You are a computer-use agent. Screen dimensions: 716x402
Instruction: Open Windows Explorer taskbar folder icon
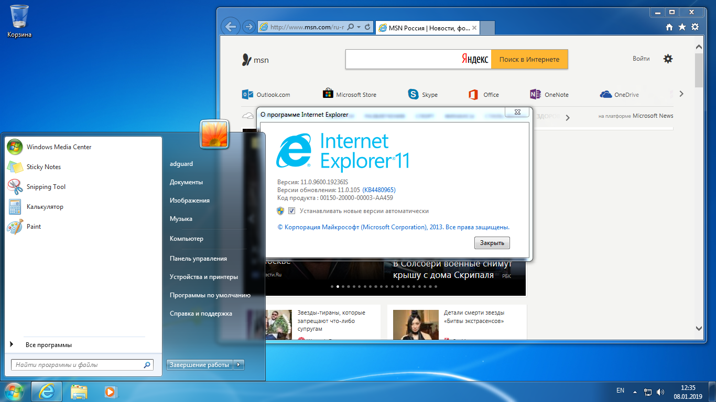[79, 392]
